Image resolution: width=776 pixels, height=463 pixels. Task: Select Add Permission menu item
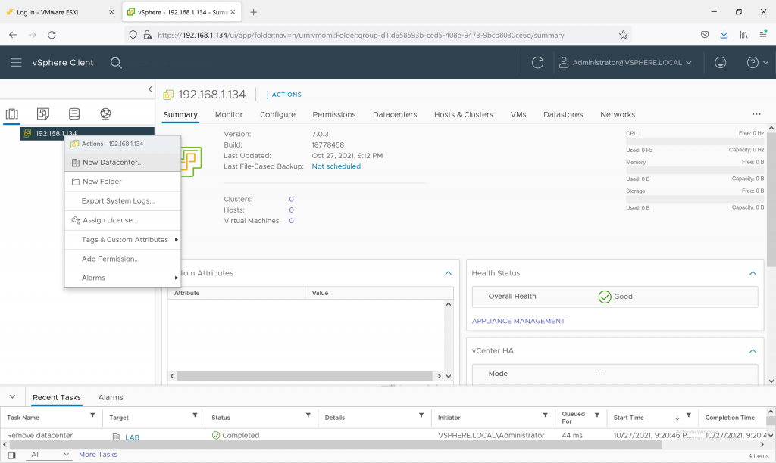pyautogui.click(x=123, y=259)
